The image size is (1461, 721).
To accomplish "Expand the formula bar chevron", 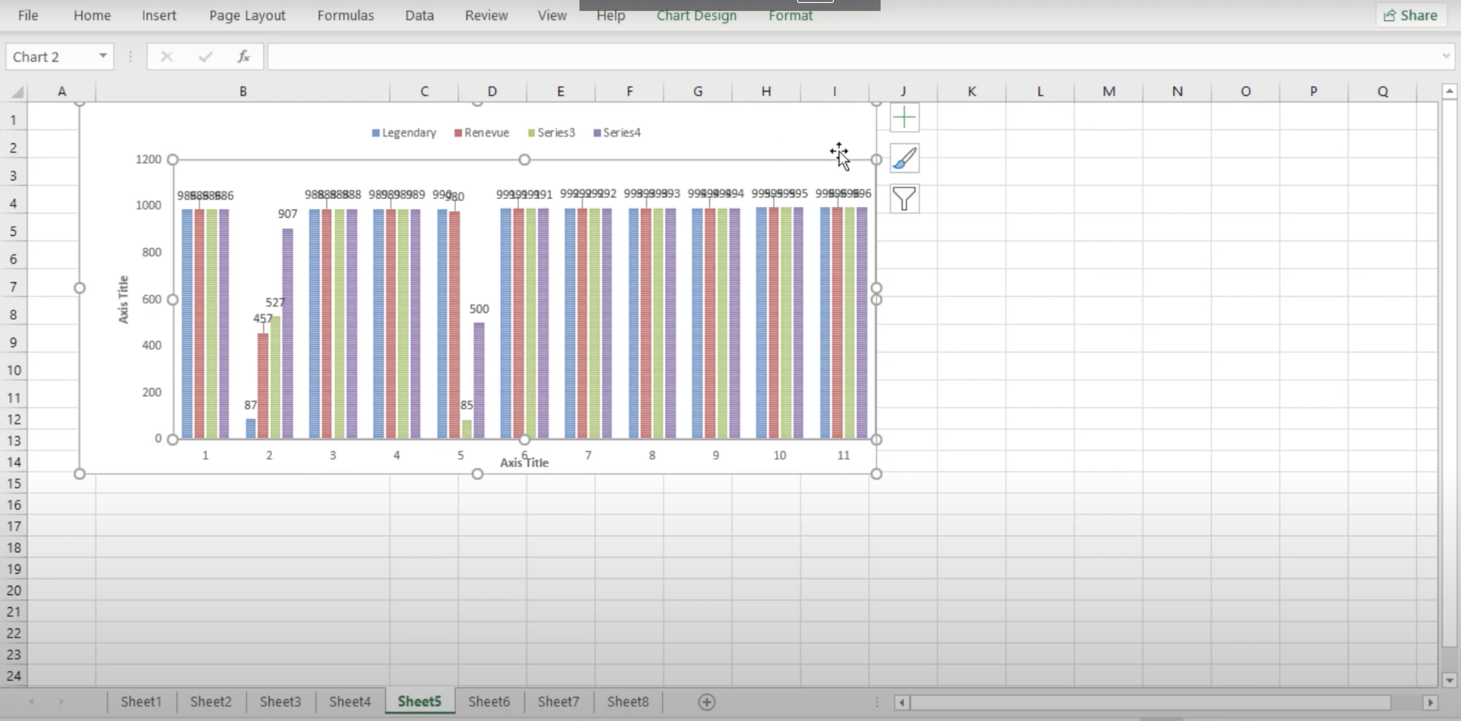I will (x=1446, y=56).
